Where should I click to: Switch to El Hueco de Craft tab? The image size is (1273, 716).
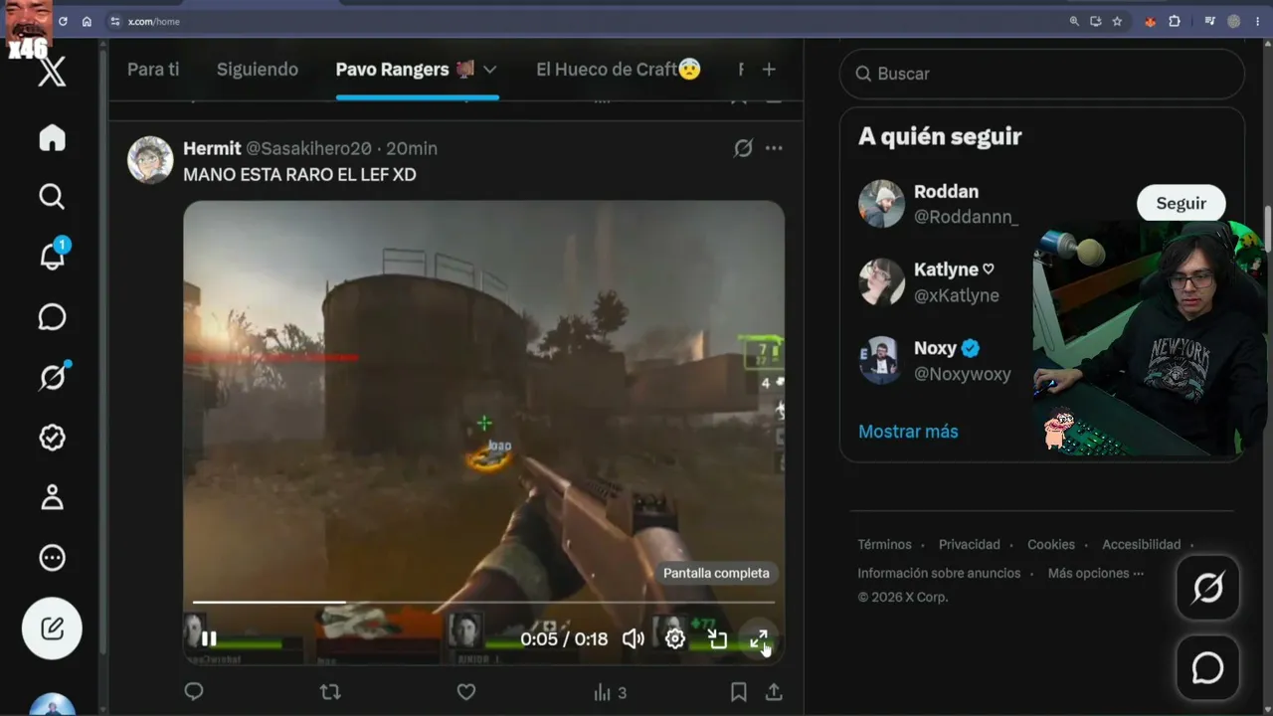tap(619, 70)
